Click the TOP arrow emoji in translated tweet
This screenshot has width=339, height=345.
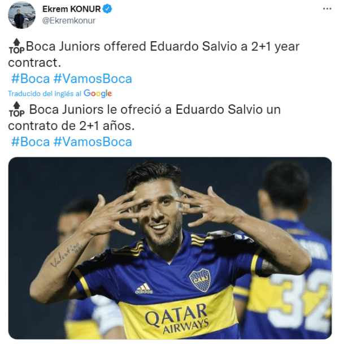(x=17, y=109)
